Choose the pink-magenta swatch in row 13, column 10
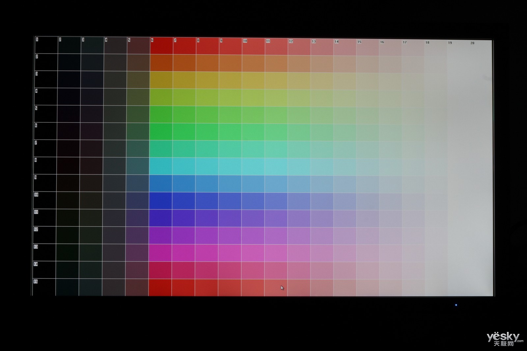This screenshot has width=527, height=351. pyautogui.click(x=253, y=253)
